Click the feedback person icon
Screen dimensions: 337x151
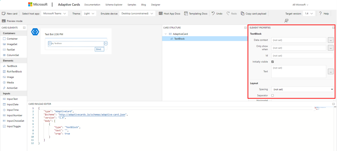point(286,21)
